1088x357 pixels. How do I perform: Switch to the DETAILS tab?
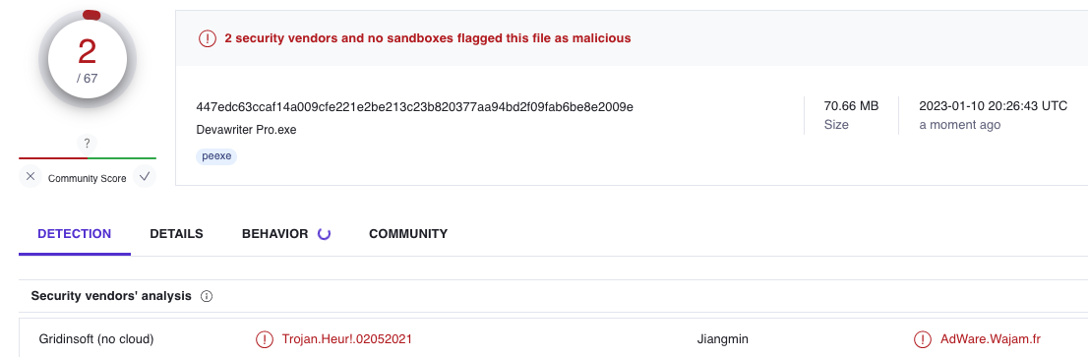[x=176, y=234]
